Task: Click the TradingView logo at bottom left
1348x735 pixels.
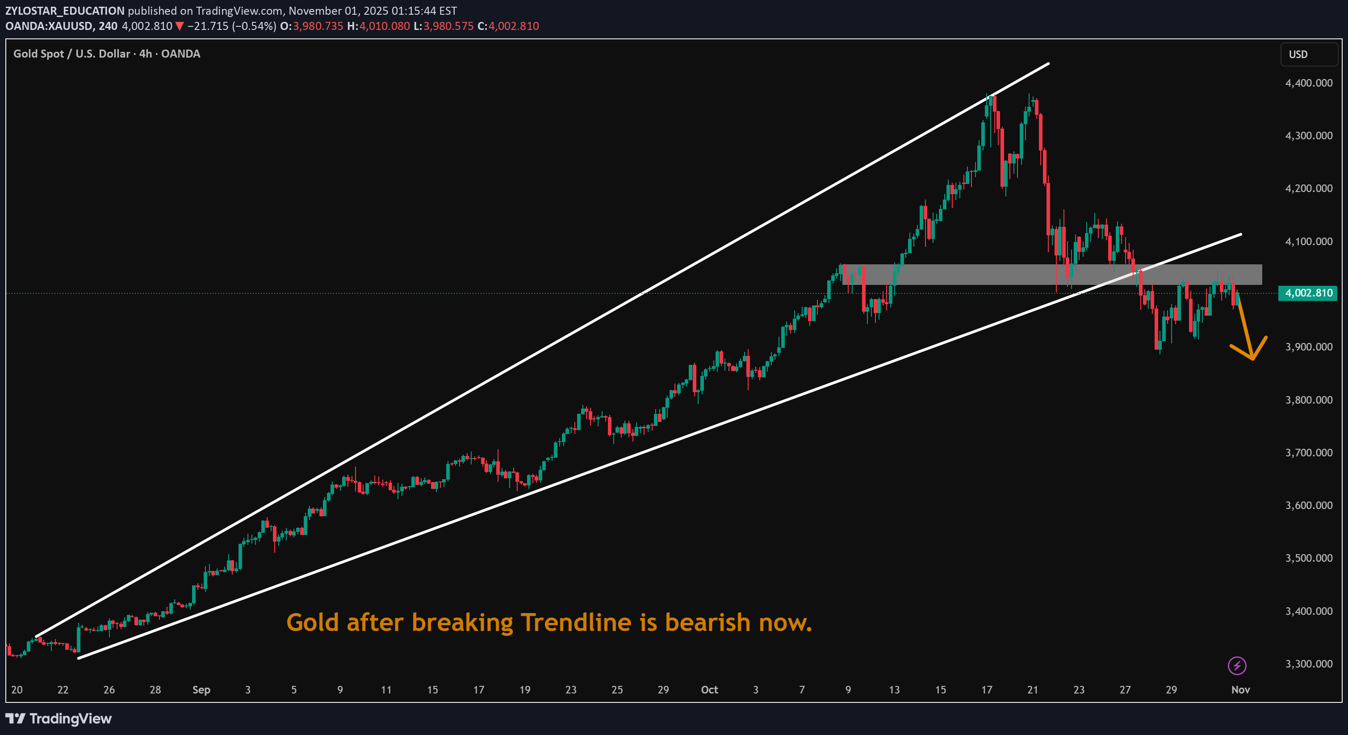Action: click(59, 718)
